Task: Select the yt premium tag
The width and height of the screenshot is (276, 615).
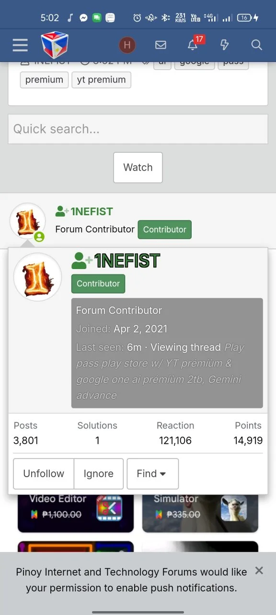Action: click(101, 80)
